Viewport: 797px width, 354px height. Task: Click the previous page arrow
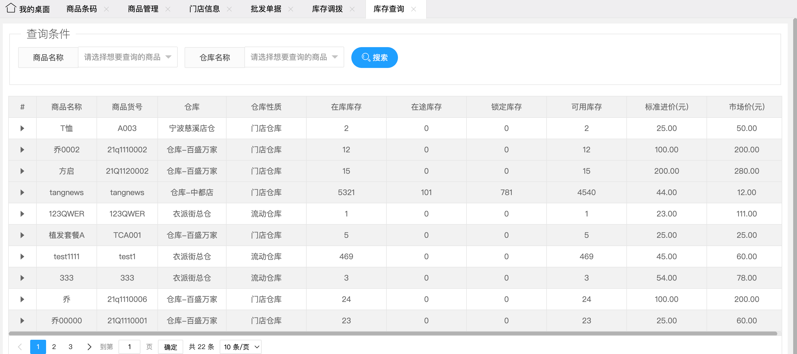[20, 347]
